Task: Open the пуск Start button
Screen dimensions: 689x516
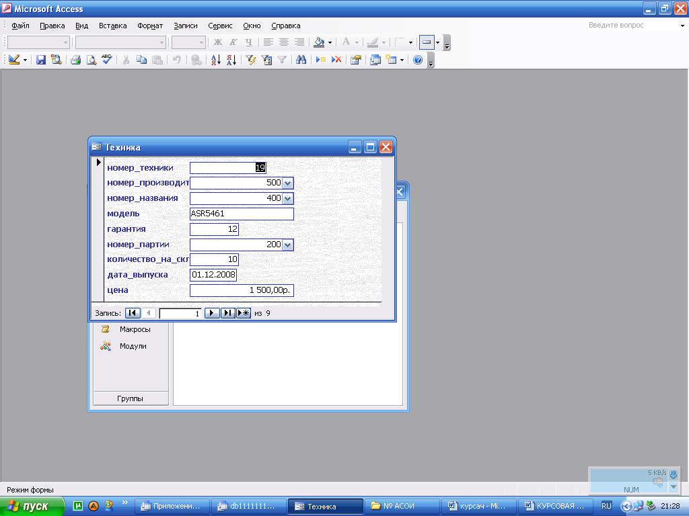Action: coord(32,506)
